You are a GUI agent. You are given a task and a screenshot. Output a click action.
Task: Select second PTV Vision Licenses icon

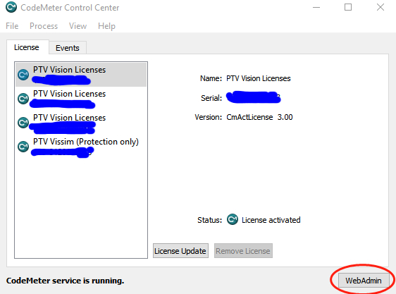pos(23,99)
